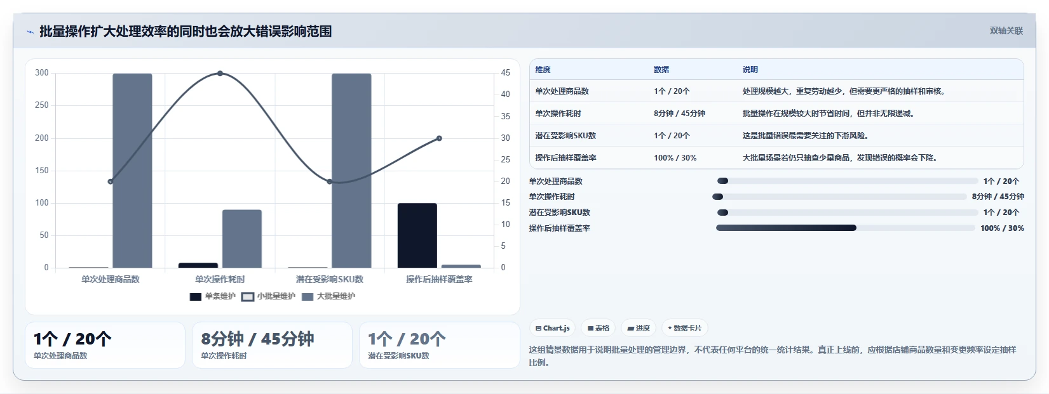Click the 操作后抽样覆盖率 x-axis label
Viewport: 1049px width, 394px height.
click(x=439, y=279)
